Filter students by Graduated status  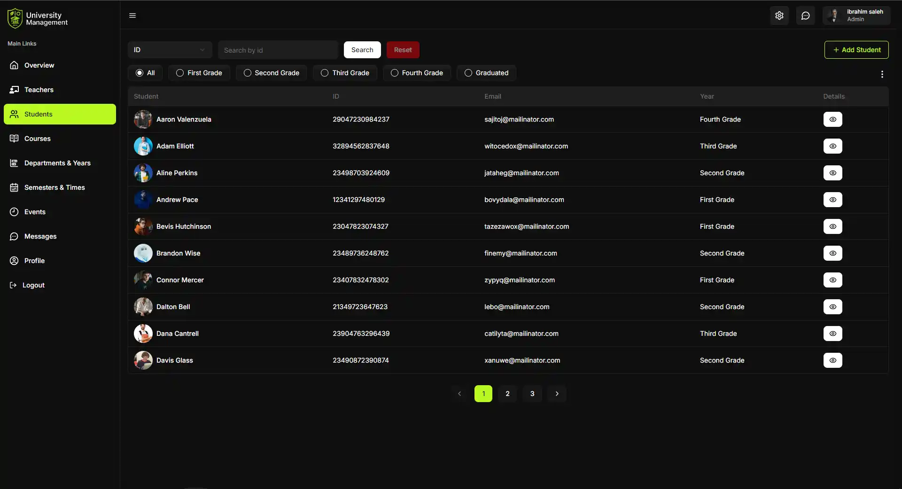[x=486, y=72]
